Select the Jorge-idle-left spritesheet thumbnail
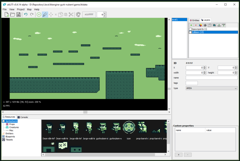This screenshot has width=240, height=161. (75, 130)
